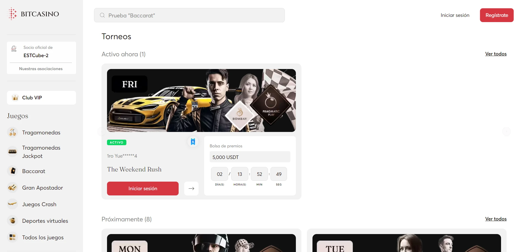Click the Tragamonedas Jackpot icon
Image resolution: width=524 pixels, height=252 pixels.
click(x=12, y=152)
